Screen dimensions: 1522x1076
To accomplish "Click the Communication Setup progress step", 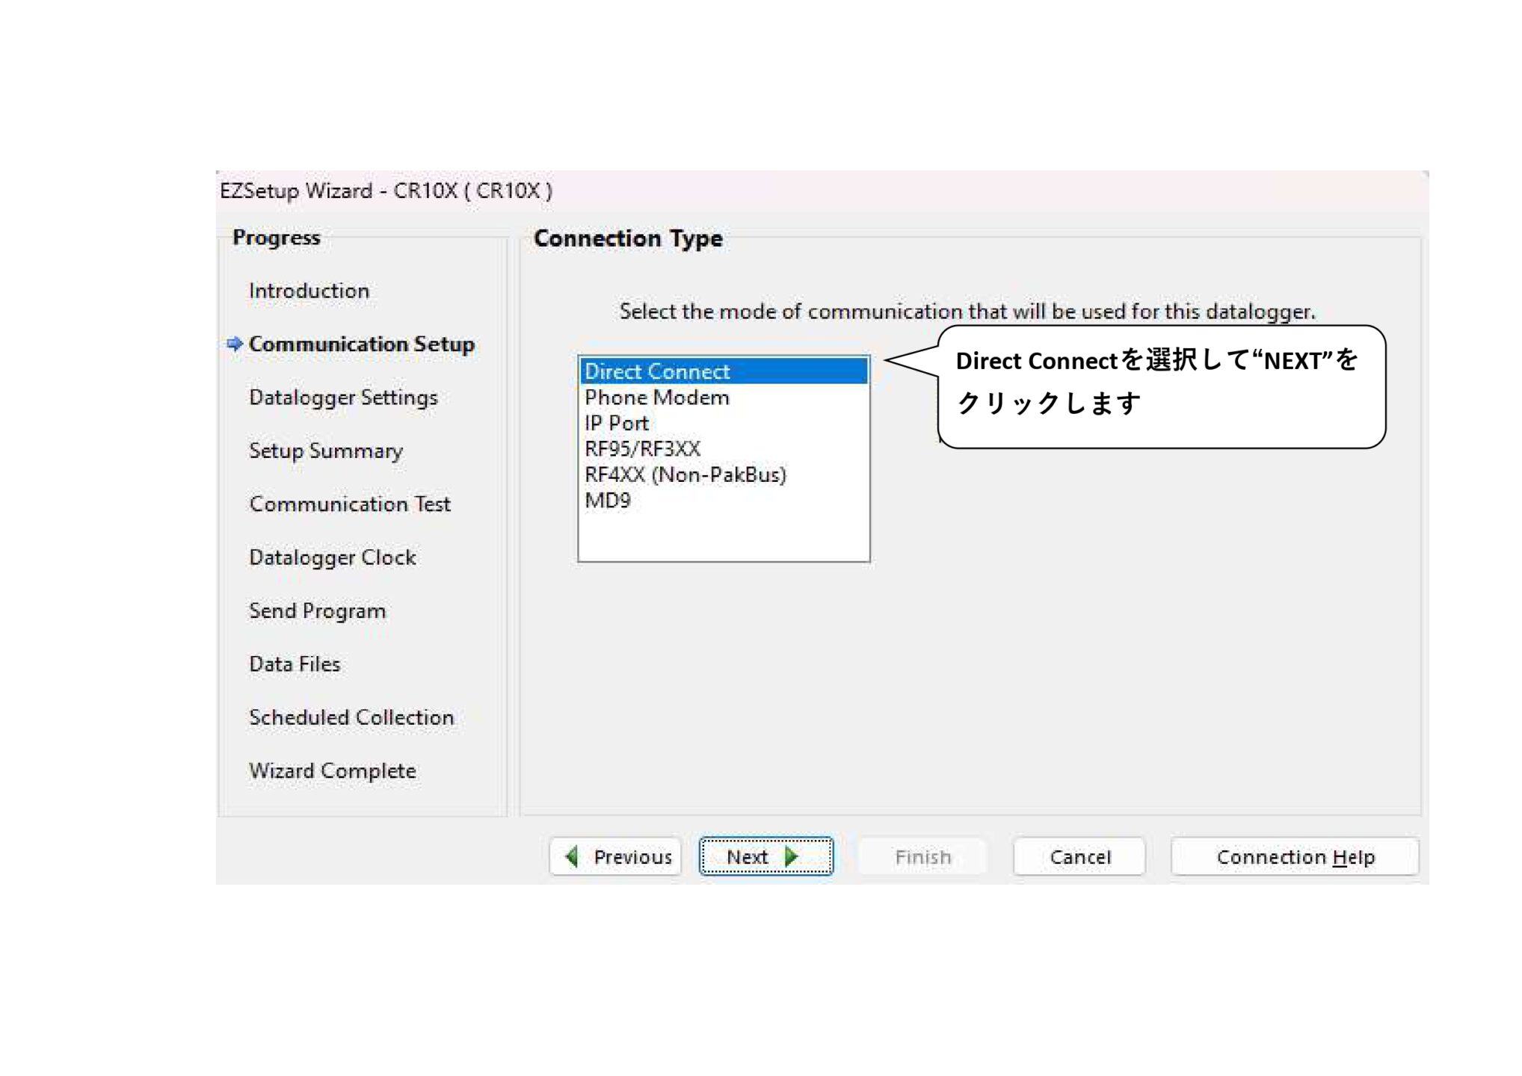I will tap(362, 344).
